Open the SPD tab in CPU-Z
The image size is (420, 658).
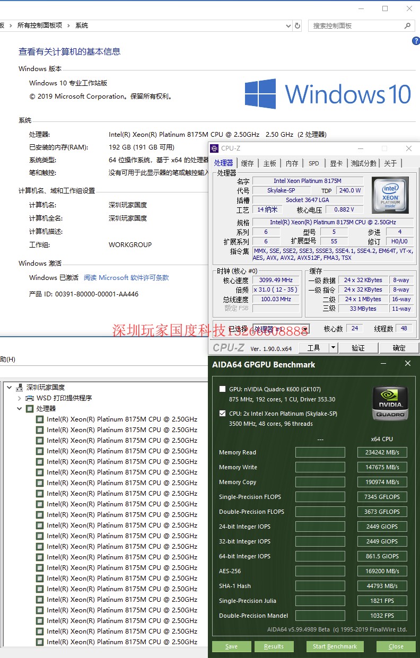(314, 163)
